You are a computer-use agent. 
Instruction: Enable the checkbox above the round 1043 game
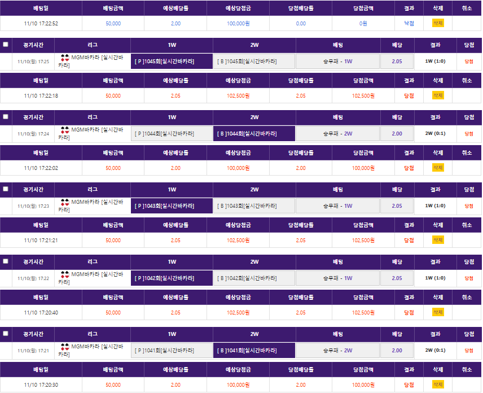point(6,189)
